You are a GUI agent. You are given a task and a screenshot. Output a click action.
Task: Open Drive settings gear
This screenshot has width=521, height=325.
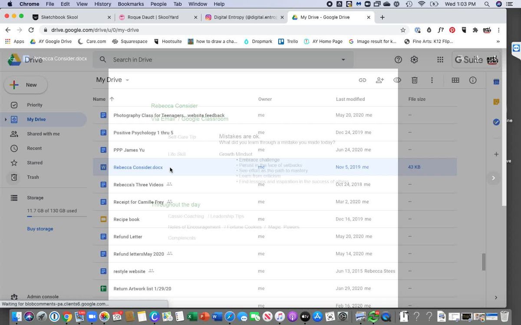(x=414, y=60)
